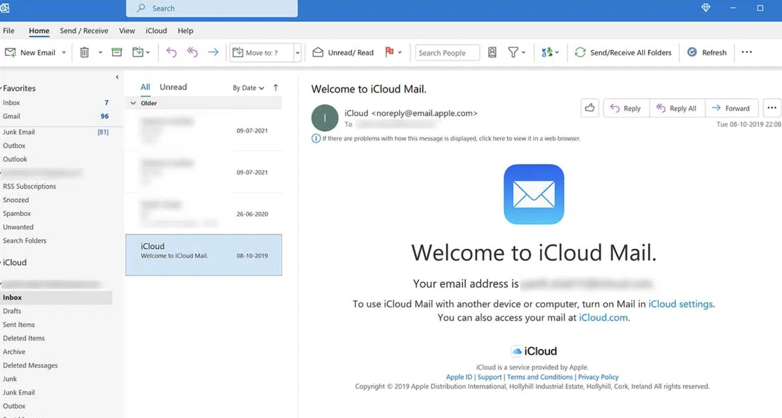Filter message list to Unread
The width and height of the screenshot is (782, 418).
pos(173,87)
